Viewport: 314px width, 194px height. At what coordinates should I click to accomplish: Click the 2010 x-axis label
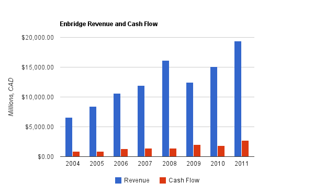coord(218,164)
